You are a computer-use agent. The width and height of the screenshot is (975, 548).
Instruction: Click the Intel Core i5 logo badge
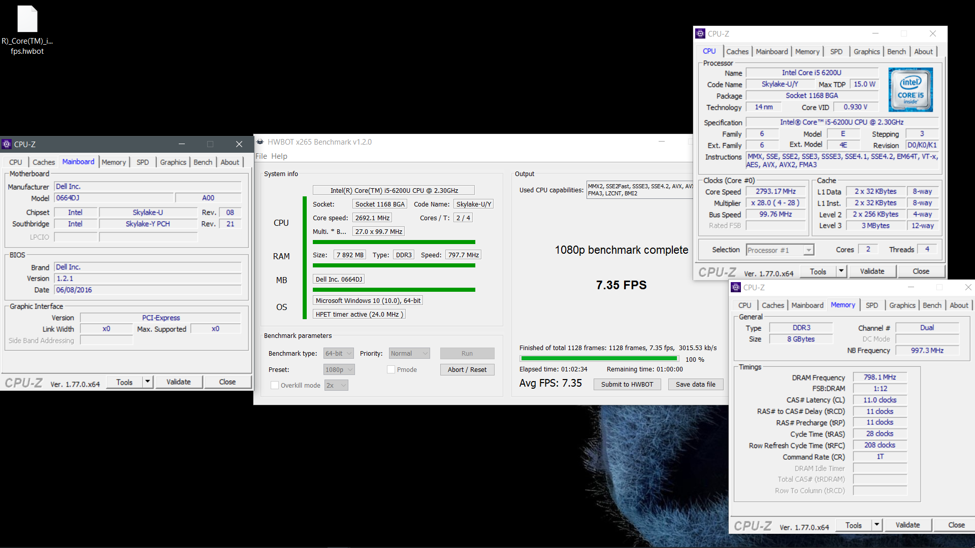(x=911, y=90)
